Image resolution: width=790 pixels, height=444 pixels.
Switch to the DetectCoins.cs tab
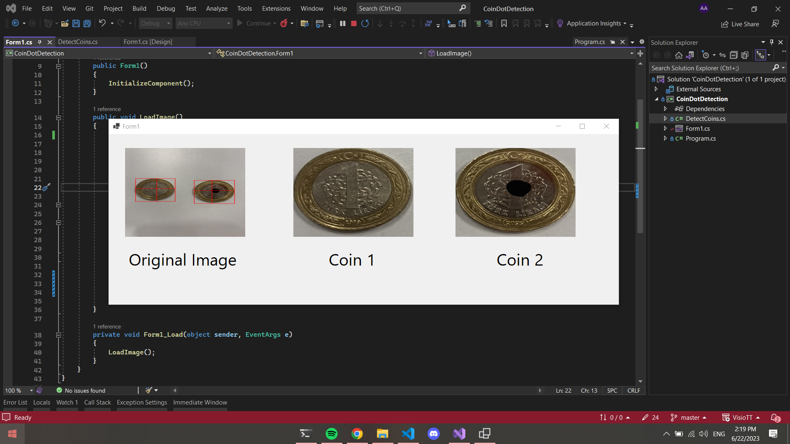point(78,42)
